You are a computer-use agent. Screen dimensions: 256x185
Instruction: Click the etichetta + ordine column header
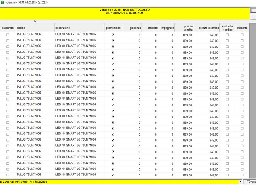point(227,28)
